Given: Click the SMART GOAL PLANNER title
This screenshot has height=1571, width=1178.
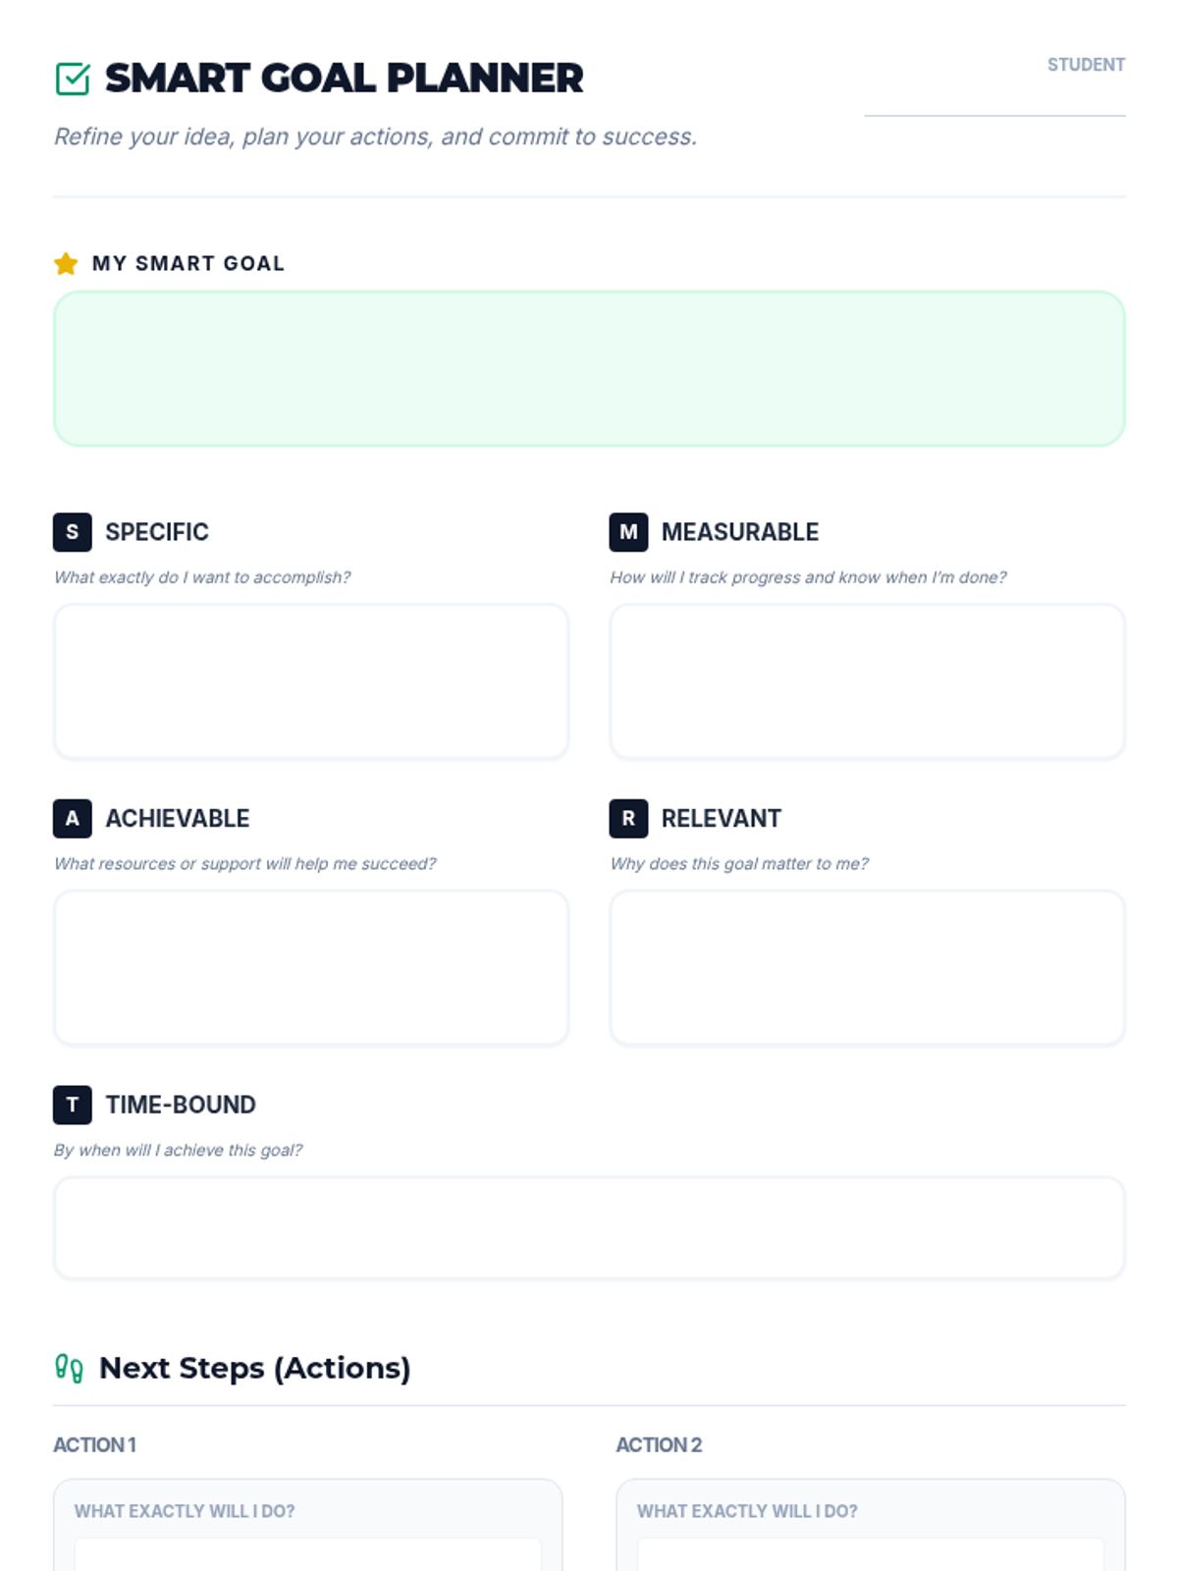Looking at the screenshot, I should pos(344,79).
